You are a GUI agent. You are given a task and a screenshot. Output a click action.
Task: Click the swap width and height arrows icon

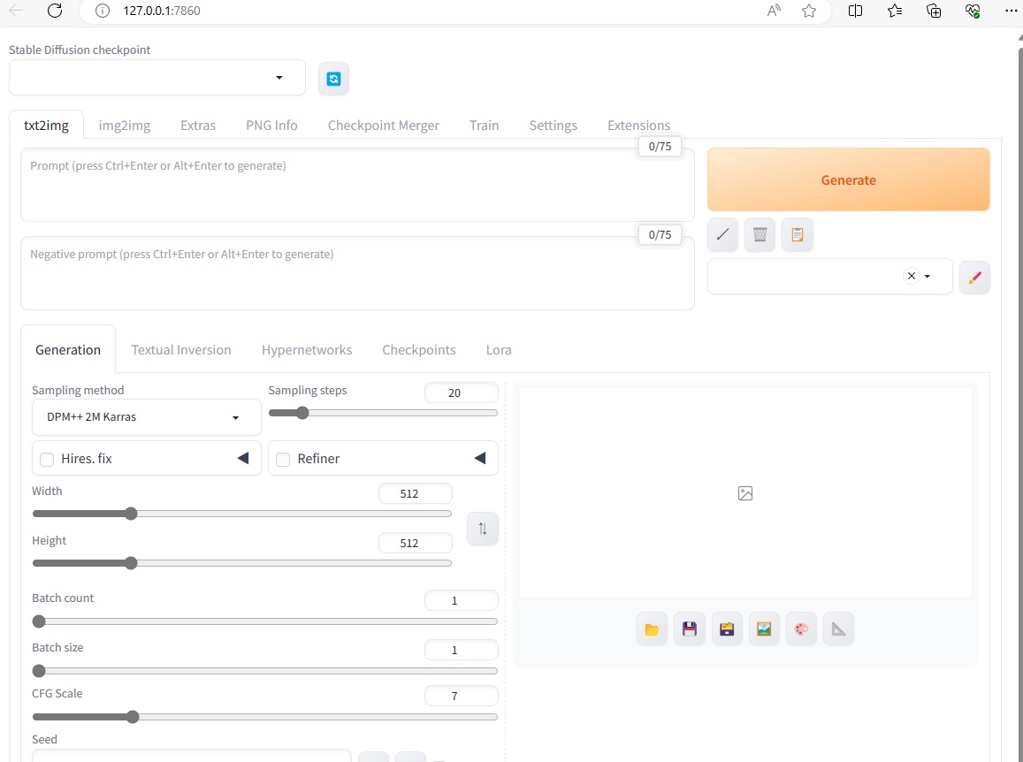click(x=482, y=528)
